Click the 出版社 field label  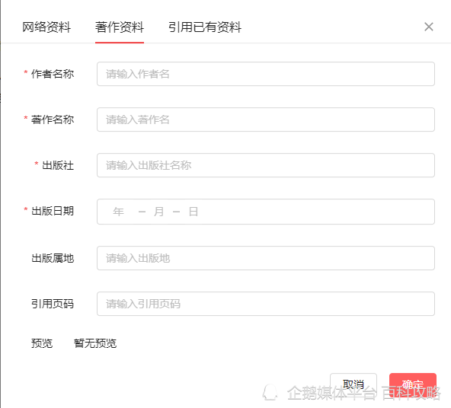[58, 165]
